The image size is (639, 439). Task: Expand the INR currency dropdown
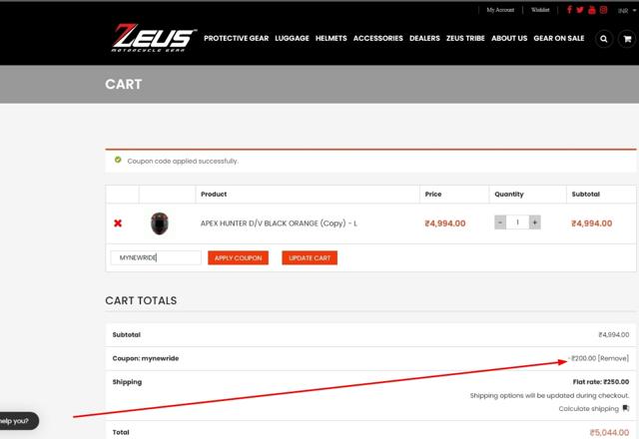pyautogui.click(x=626, y=11)
